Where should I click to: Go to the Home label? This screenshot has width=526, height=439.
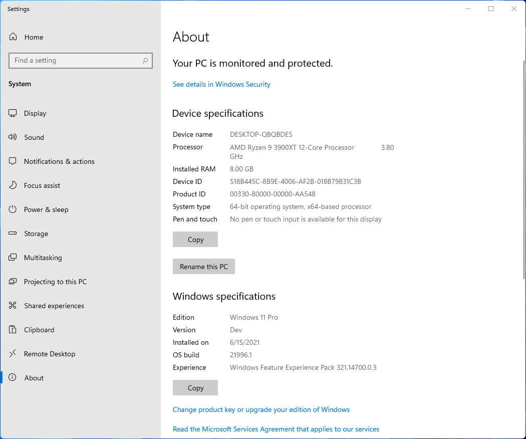34,37
